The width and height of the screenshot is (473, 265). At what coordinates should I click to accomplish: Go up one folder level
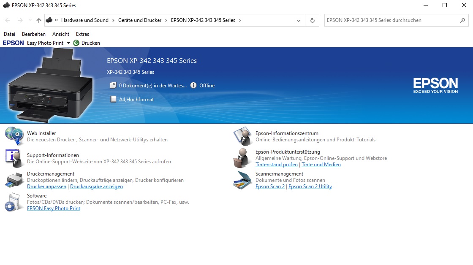tap(38, 20)
